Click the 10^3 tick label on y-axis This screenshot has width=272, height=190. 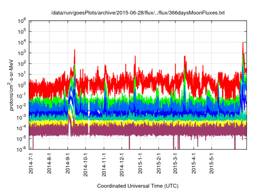click(x=23, y=52)
